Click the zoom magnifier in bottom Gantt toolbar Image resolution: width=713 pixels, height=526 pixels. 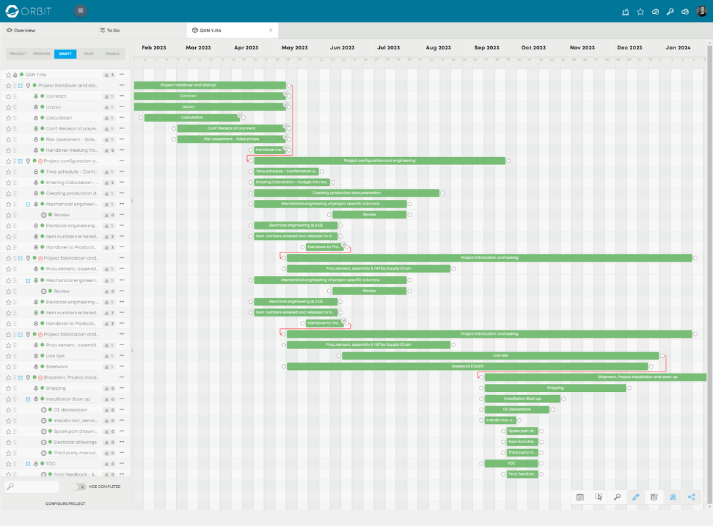coord(617,497)
